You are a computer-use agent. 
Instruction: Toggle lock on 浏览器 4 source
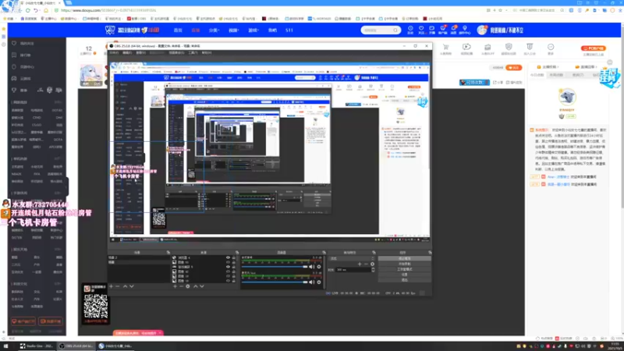click(233, 258)
